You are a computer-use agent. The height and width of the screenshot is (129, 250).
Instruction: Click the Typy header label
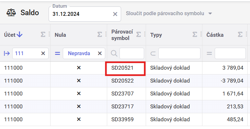(x=156, y=35)
